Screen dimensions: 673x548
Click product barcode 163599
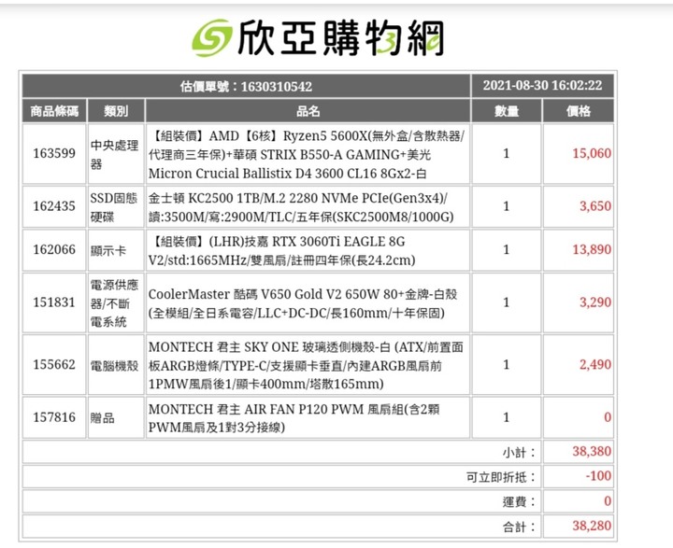(54, 153)
